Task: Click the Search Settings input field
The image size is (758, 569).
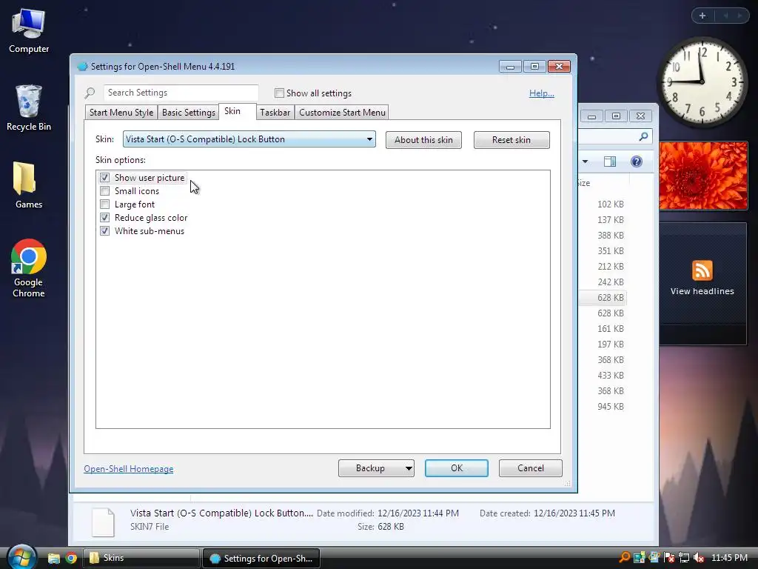Action: [x=181, y=93]
